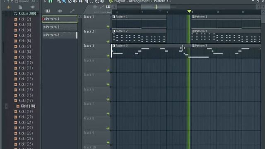The image size is (265, 149).
Task: Click the horizontal playlist scrollbar thumb
Action: pyautogui.click(x=156, y=7)
